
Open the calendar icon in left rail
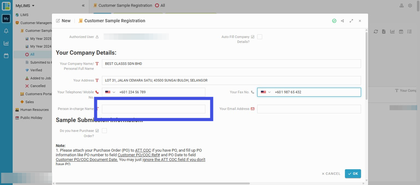pos(6,56)
